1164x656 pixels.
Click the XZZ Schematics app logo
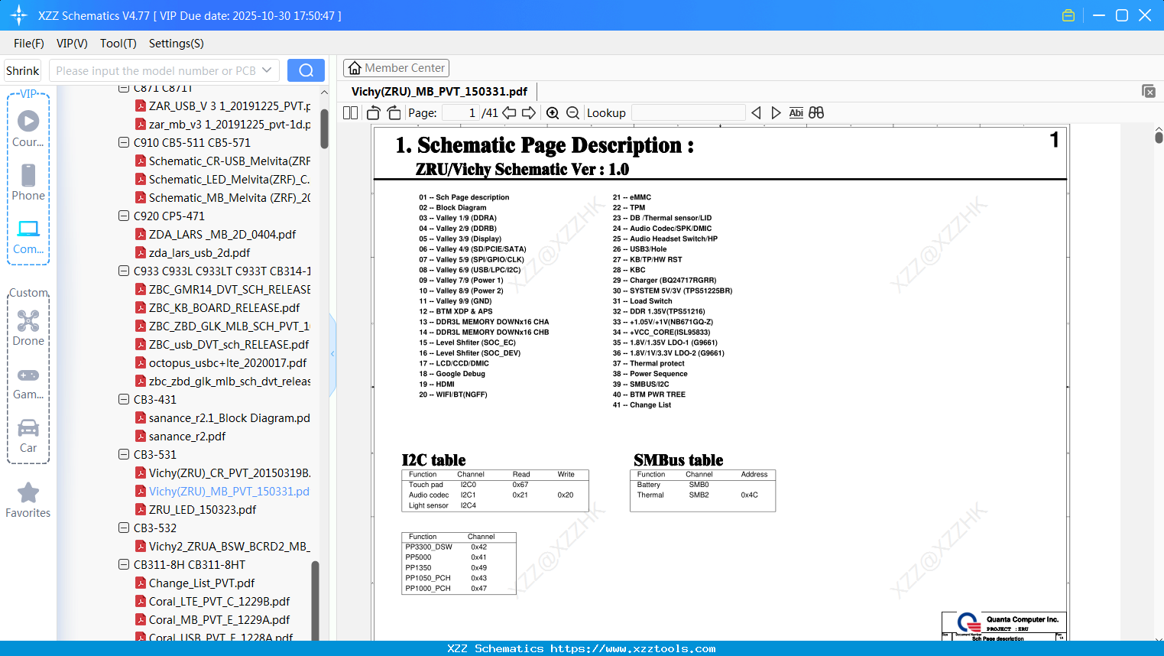tap(19, 15)
